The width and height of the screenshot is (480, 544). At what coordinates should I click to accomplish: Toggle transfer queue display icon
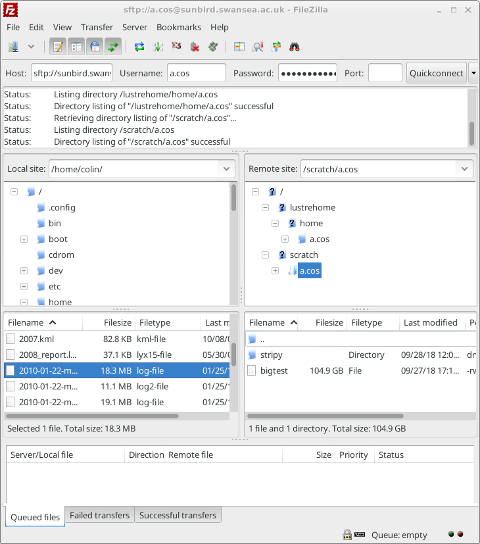[113, 47]
